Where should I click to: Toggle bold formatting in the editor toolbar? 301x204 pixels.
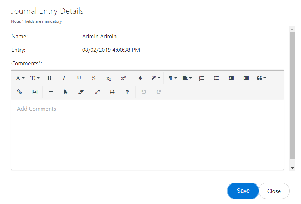(49, 78)
